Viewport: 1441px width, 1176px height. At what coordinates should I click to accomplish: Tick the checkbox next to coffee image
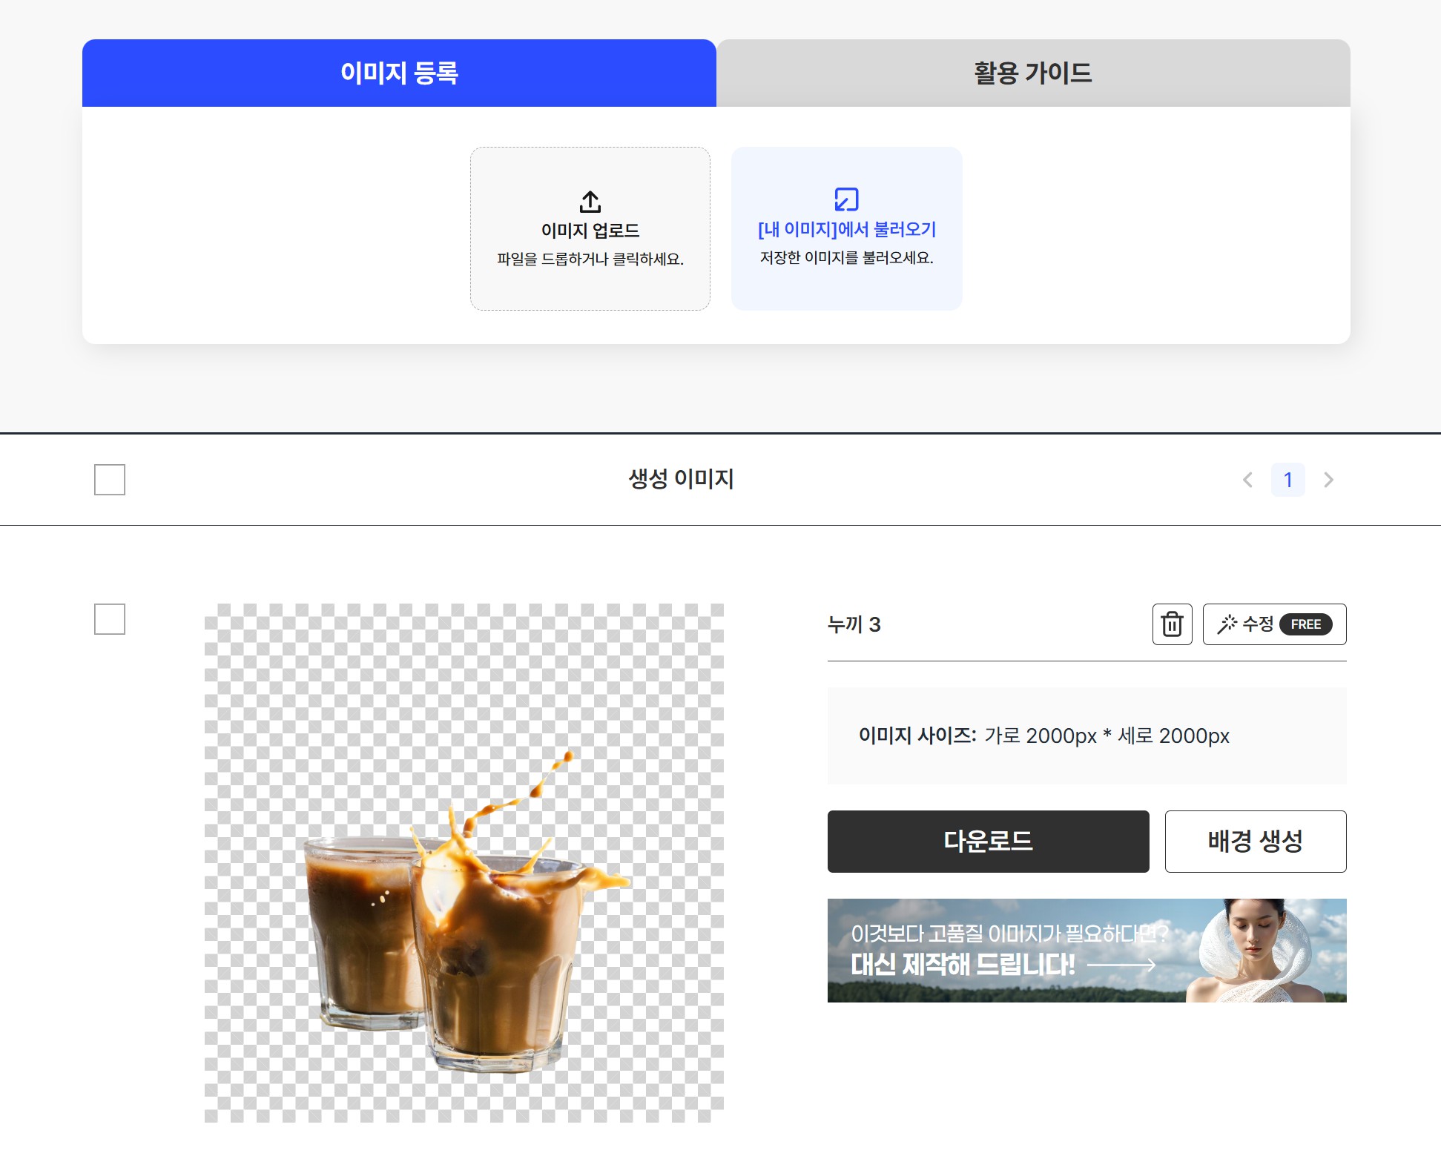pyautogui.click(x=110, y=619)
